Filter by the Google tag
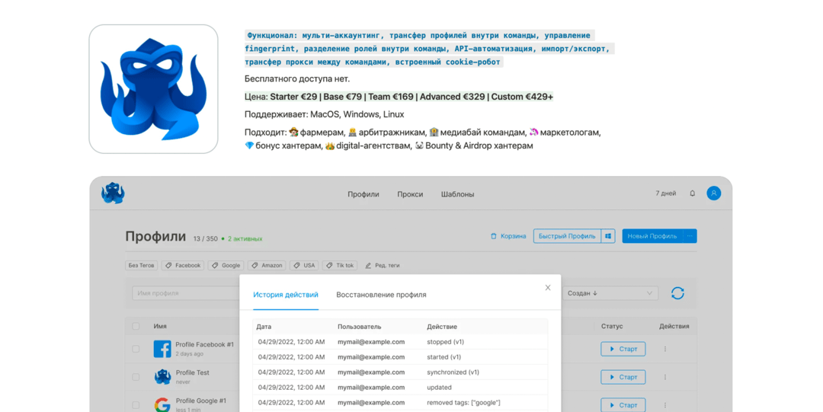The image size is (823, 412). (226, 266)
